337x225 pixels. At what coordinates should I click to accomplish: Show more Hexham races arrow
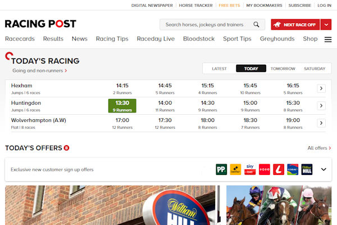coord(321,88)
